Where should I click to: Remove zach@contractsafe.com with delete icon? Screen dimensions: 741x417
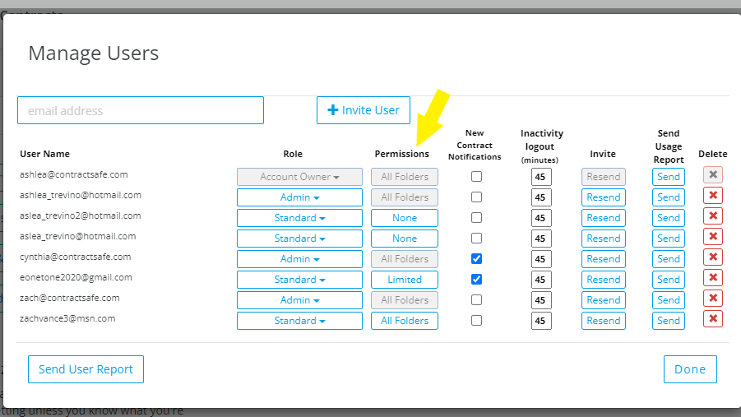pos(713,299)
